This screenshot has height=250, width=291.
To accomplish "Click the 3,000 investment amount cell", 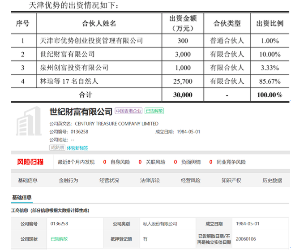I will [183, 54].
